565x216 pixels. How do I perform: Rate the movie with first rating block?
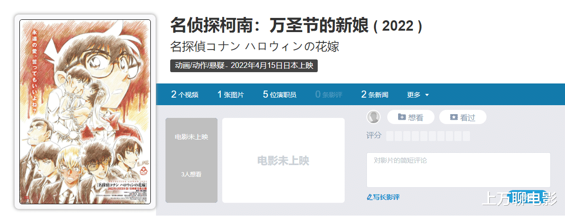(x=390, y=136)
